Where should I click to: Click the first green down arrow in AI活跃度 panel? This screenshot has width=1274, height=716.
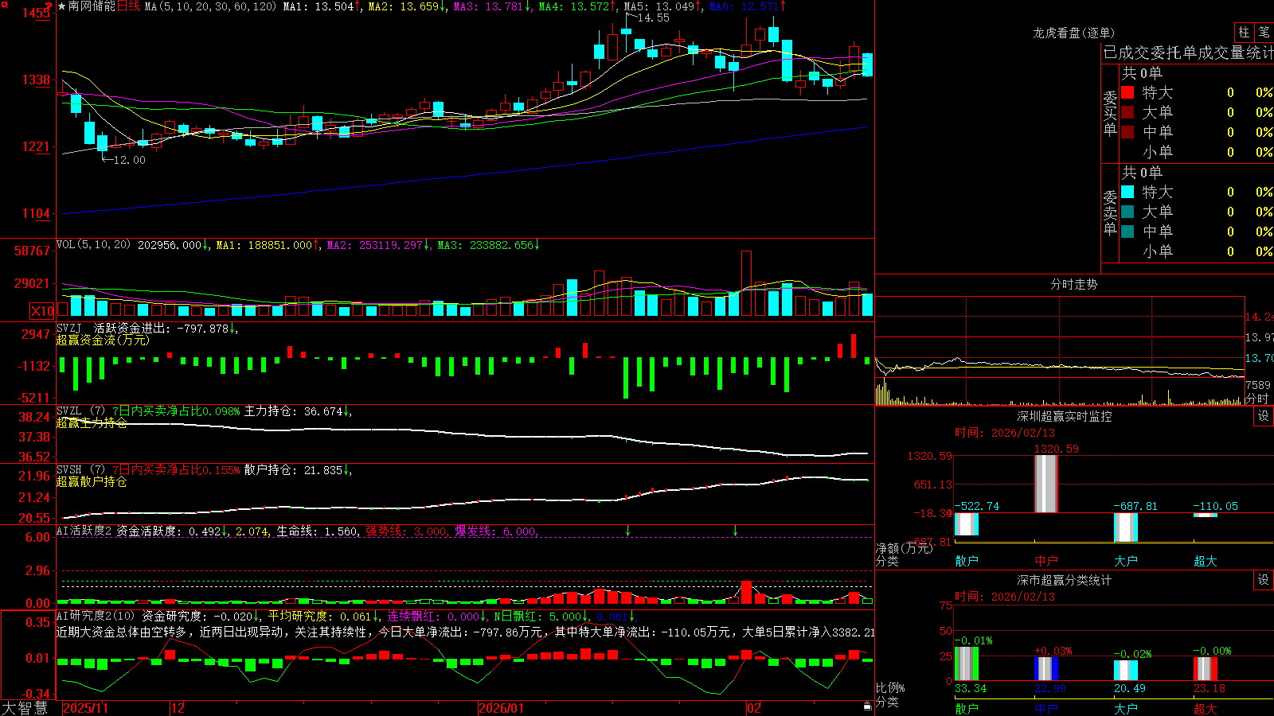click(628, 531)
